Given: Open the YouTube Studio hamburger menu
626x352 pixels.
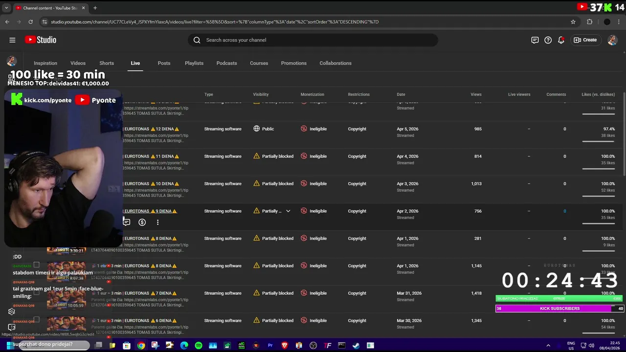Looking at the screenshot, I should 12,40.
